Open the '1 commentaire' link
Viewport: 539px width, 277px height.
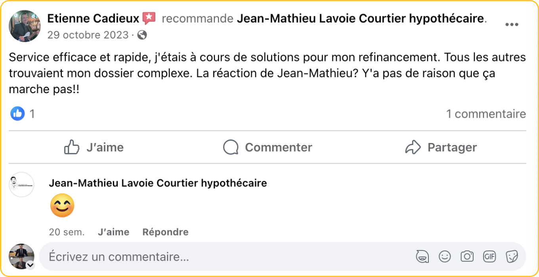486,114
